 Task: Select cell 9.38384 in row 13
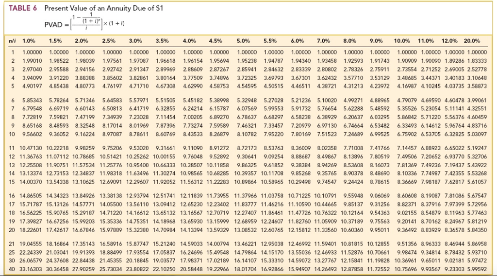(301, 165)
